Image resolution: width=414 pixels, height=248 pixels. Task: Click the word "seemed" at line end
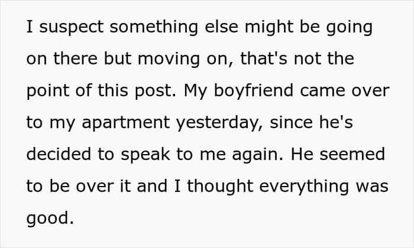[x=352, y=155]
